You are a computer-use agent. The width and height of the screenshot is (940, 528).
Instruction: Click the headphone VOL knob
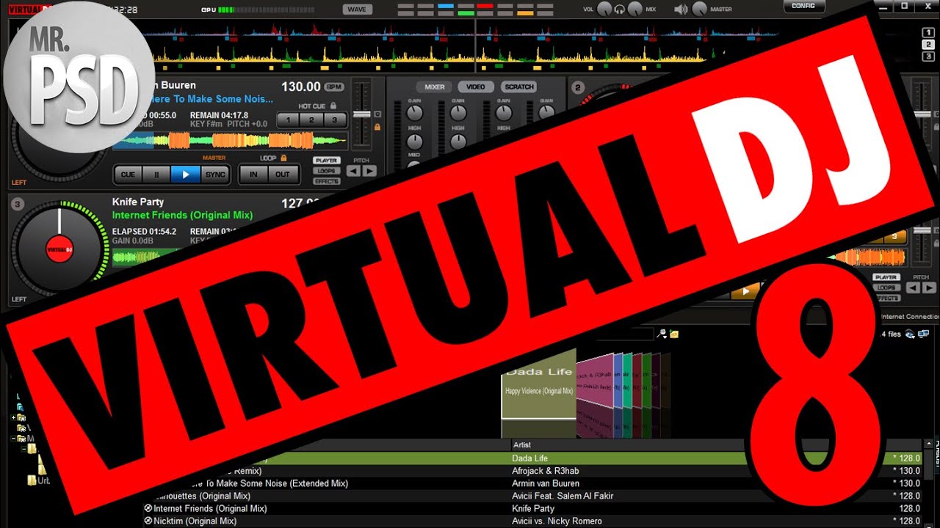(x=604, y=10)
